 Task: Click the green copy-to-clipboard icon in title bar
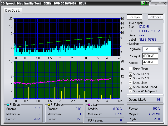pos(143,3)
